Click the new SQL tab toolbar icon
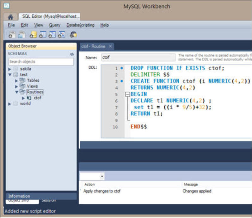This screenshot has height=218, width=252. click(x=12, y=34)
